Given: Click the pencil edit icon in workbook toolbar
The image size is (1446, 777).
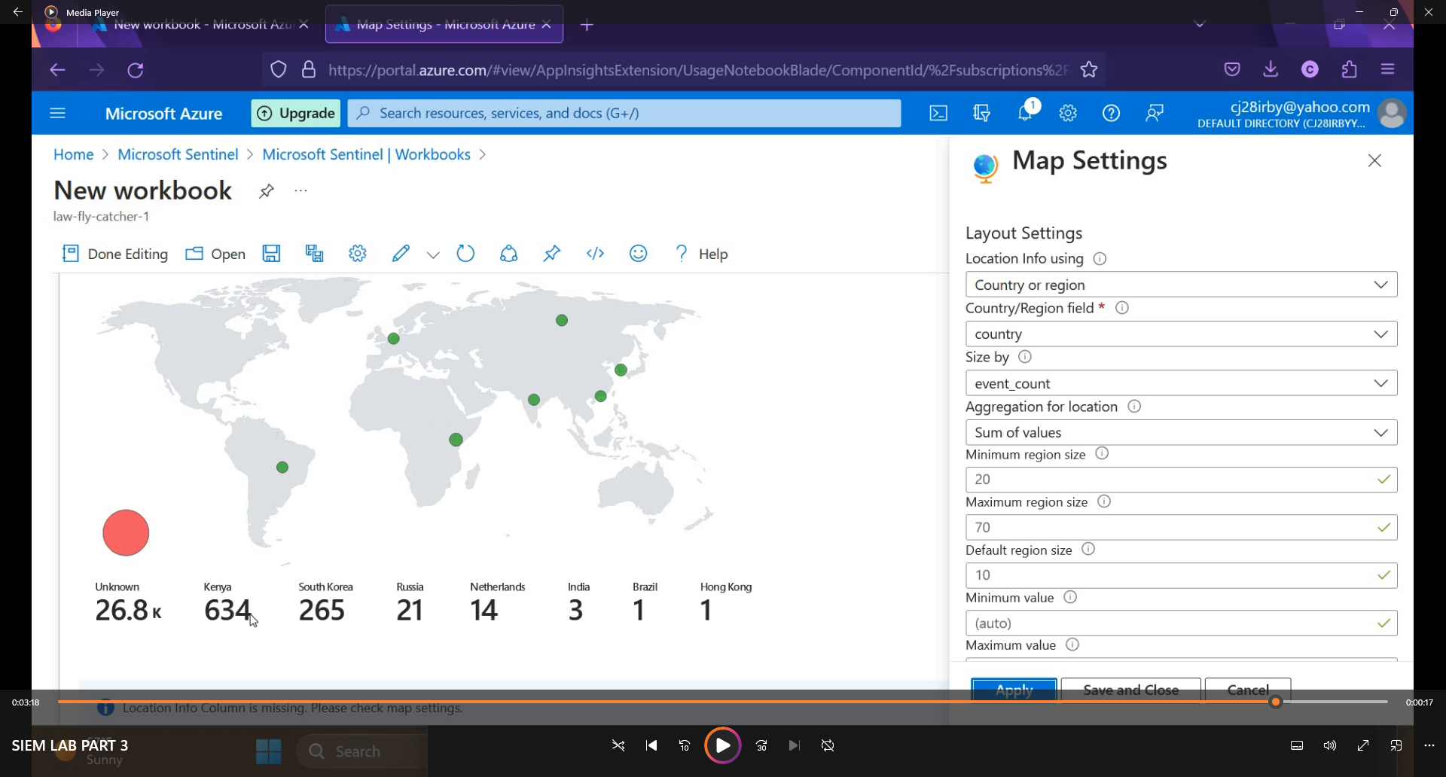Looking at the screenshot, I should (401, 254).
